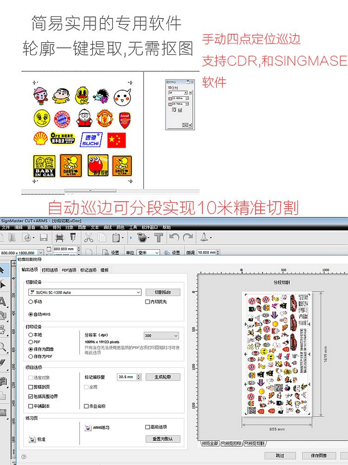
Task: Enable the 剪辑到页 checkbox
Action: pyautogui.click(x=30, y=387)
